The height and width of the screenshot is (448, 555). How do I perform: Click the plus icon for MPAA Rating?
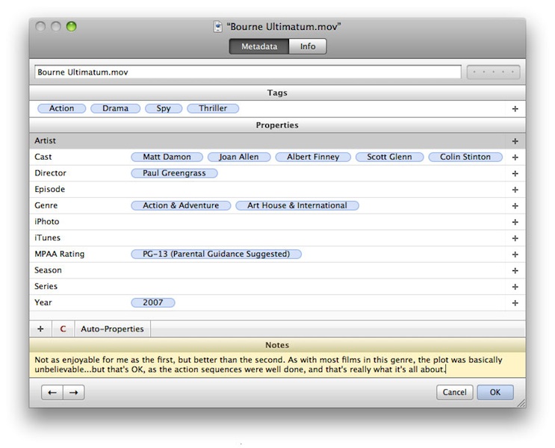pos(515,255)
